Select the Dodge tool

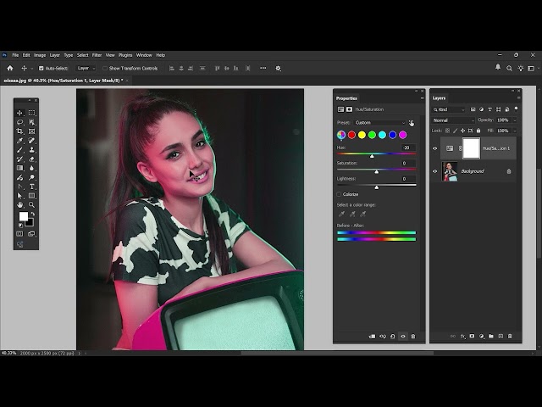32,177
